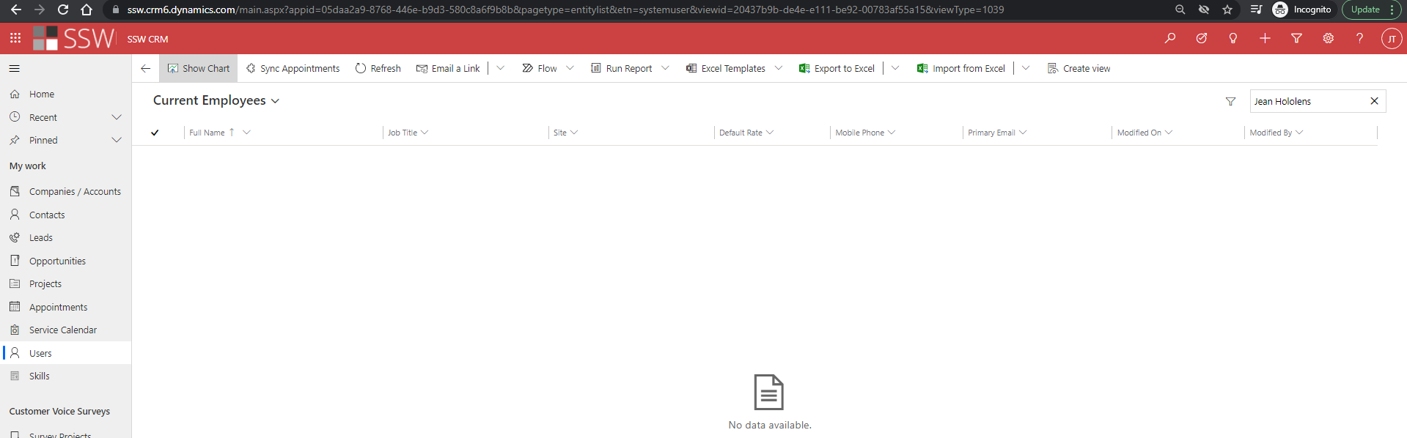Screen dimensions: 1407x438
Task: Toggle the select-all checkmark in grid header
Action: click(x=155, y=133)
